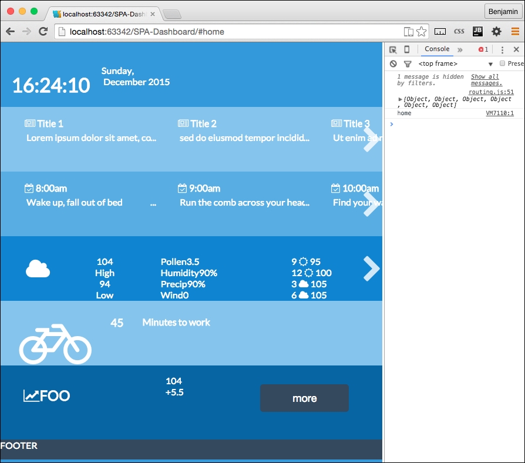Click the more button in stocks section
This screenshot has width=525, height=463.
pos(304,398)
